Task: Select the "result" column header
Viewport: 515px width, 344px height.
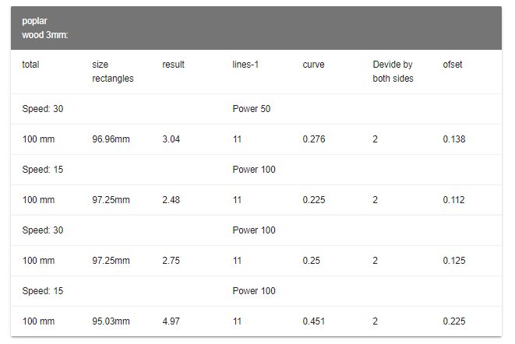Action: coord(173,65)
